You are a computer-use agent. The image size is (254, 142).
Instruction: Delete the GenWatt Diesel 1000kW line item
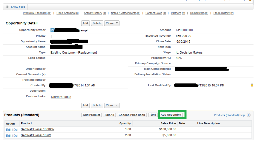pyautogui.click(x=16, y=130)
